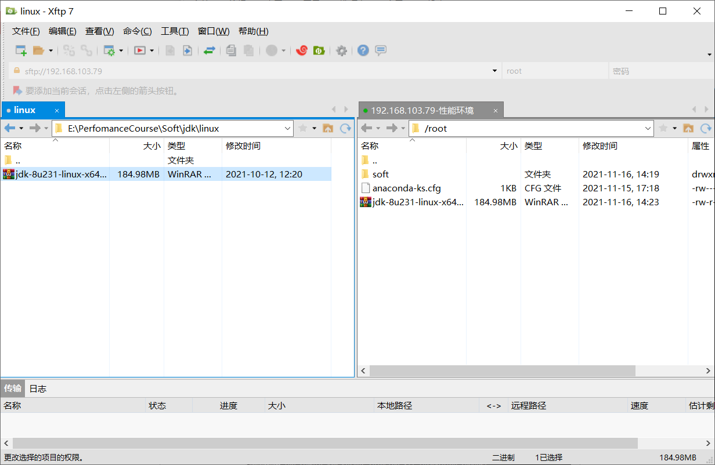Click the transfer list horizontal scrollbar
This screenshot has width=715, height=465.
(x=325, y=443)
